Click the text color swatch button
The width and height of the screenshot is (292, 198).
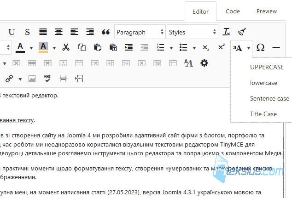click(x=20, y=48)
